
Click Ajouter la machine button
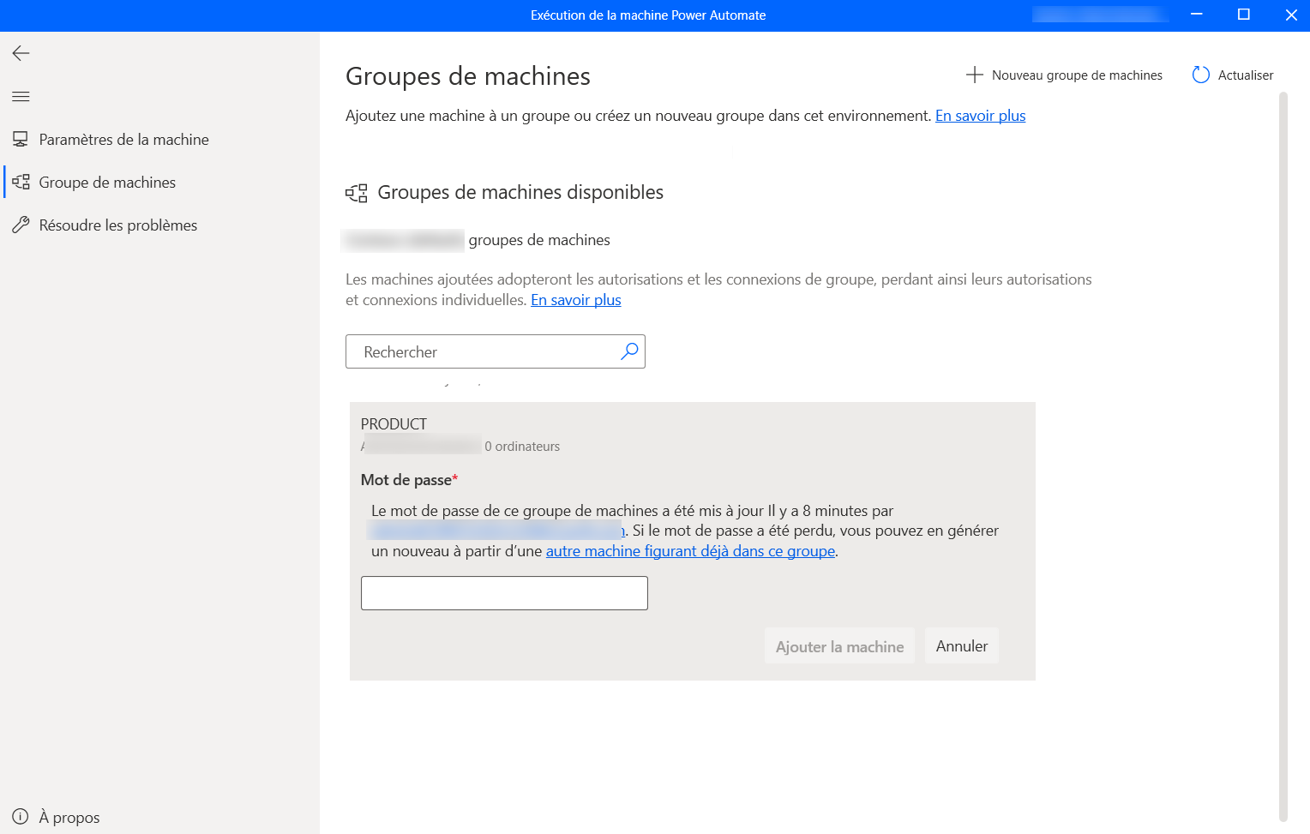(839, 646)
